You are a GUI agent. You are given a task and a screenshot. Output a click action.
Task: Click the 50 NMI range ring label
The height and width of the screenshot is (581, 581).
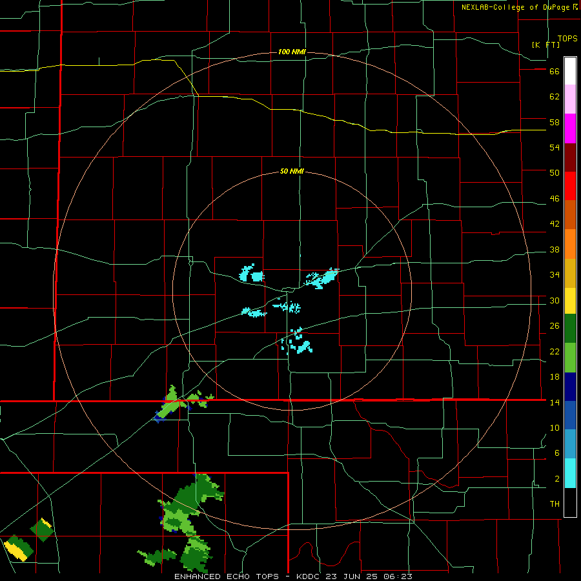click(x=292, y=171)
